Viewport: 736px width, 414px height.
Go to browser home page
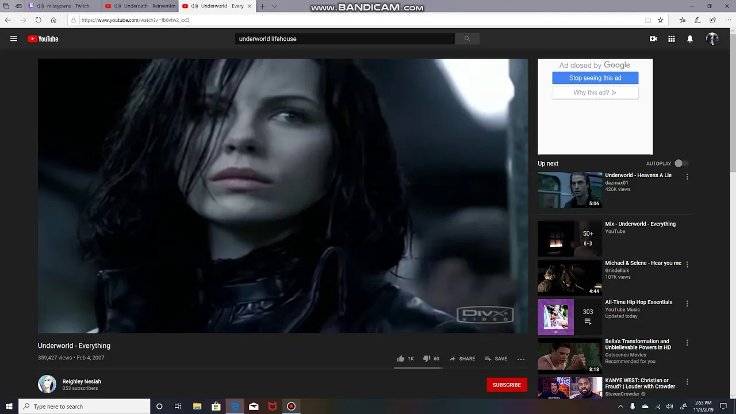coord(53,20)
